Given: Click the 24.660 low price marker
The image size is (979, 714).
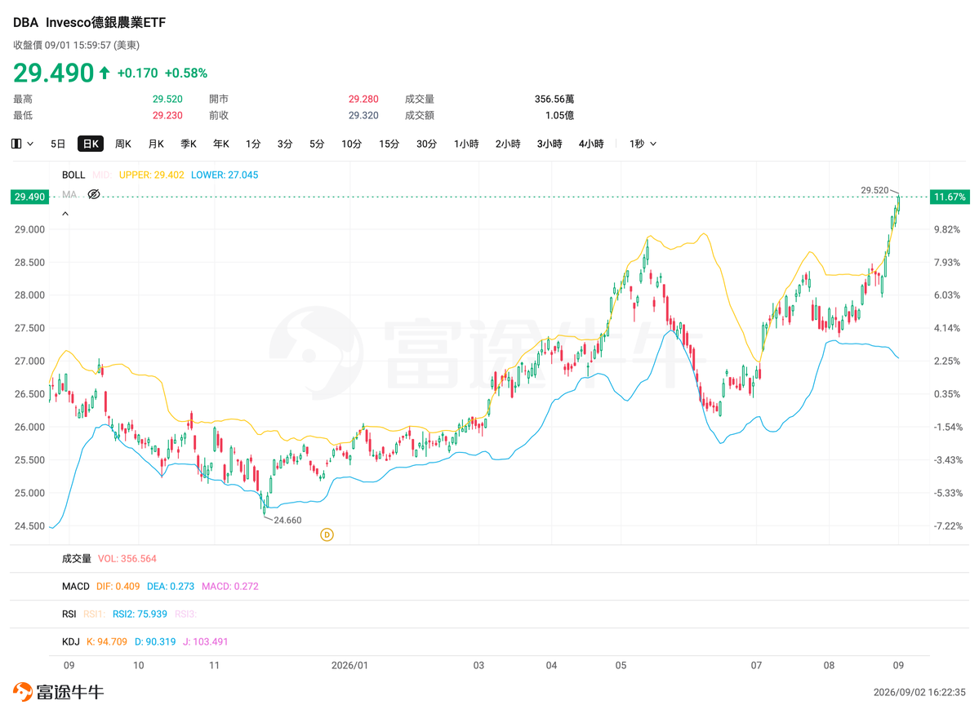Looking at the screenshot, I should coord(287,520).
